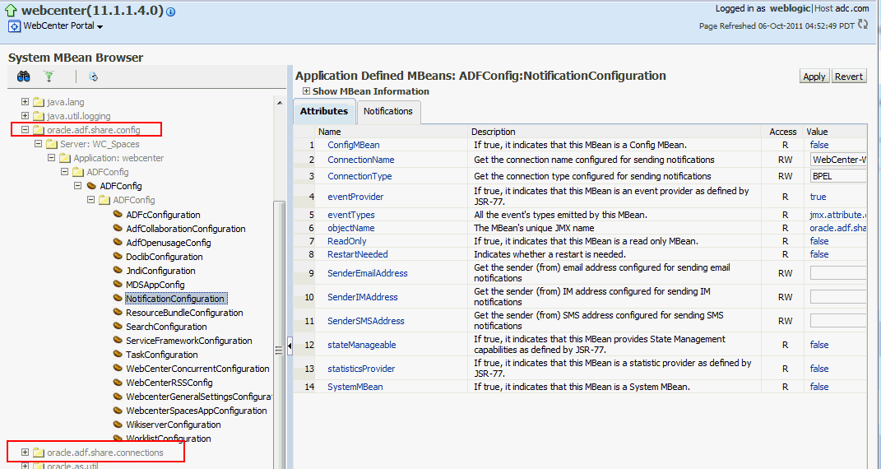Switch to the Notifications tab
881x469 pixels.
[x=388, y=112]
